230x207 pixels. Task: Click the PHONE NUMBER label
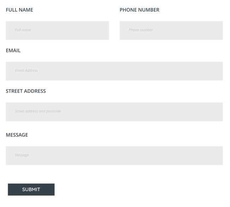point(139,10)
